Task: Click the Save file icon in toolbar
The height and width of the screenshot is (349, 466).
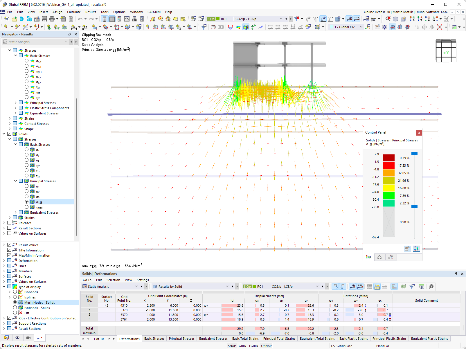Action: pyautogui.click(x=44, y=19)
